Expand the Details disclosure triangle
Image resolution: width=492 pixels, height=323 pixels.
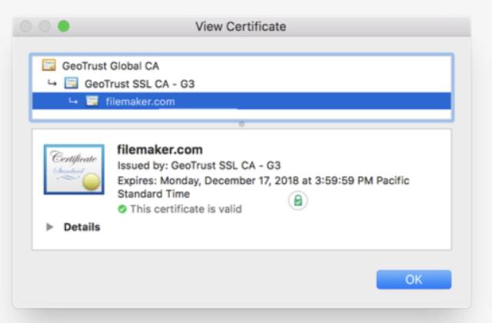(49, 227)
